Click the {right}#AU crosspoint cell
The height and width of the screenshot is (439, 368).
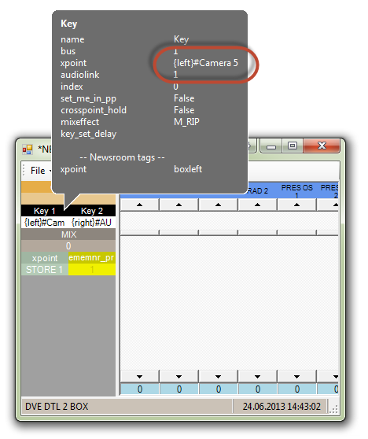tap(92, 223)
